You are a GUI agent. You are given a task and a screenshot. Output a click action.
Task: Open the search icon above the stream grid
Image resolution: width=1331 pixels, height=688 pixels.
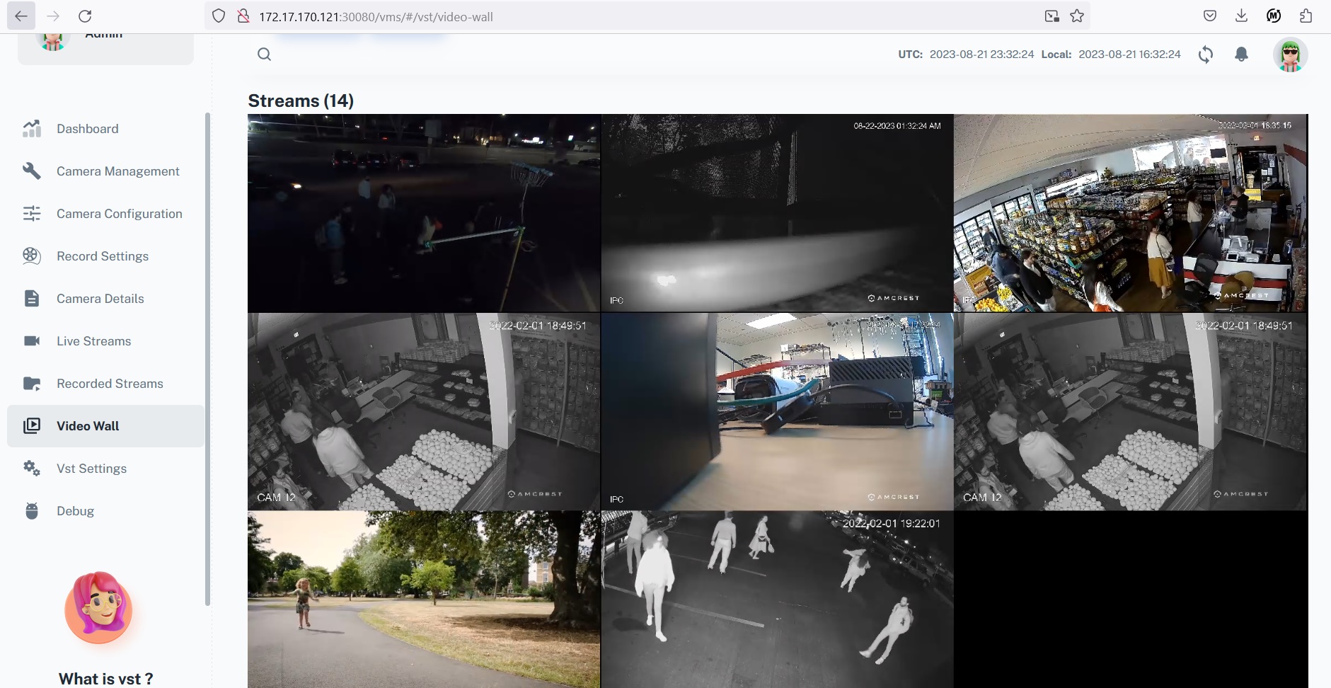(x=264, y=54)
